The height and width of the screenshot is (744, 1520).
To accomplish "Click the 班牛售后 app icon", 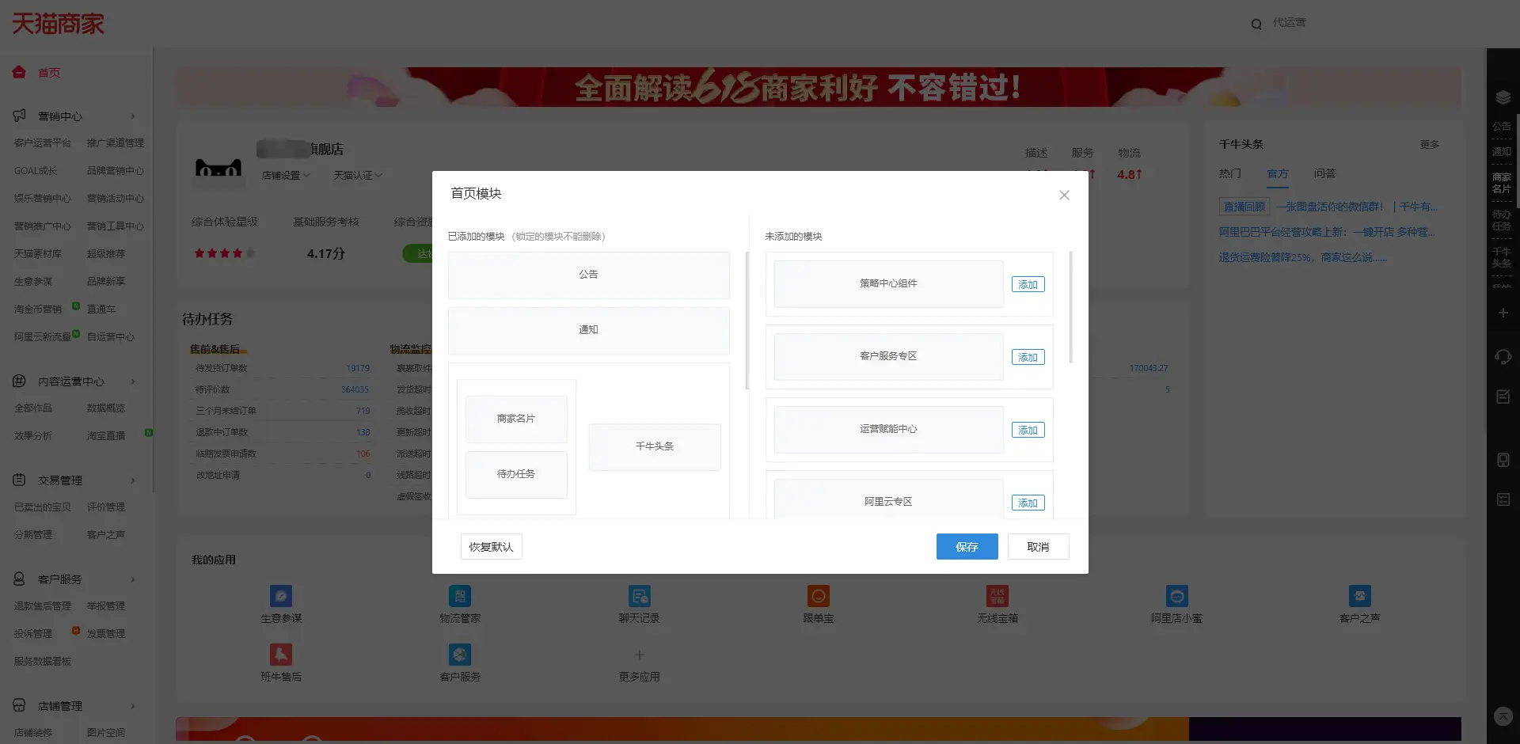I will point(281,655).
